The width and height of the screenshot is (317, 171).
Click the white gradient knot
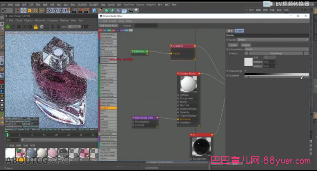(x=302, y=77)
